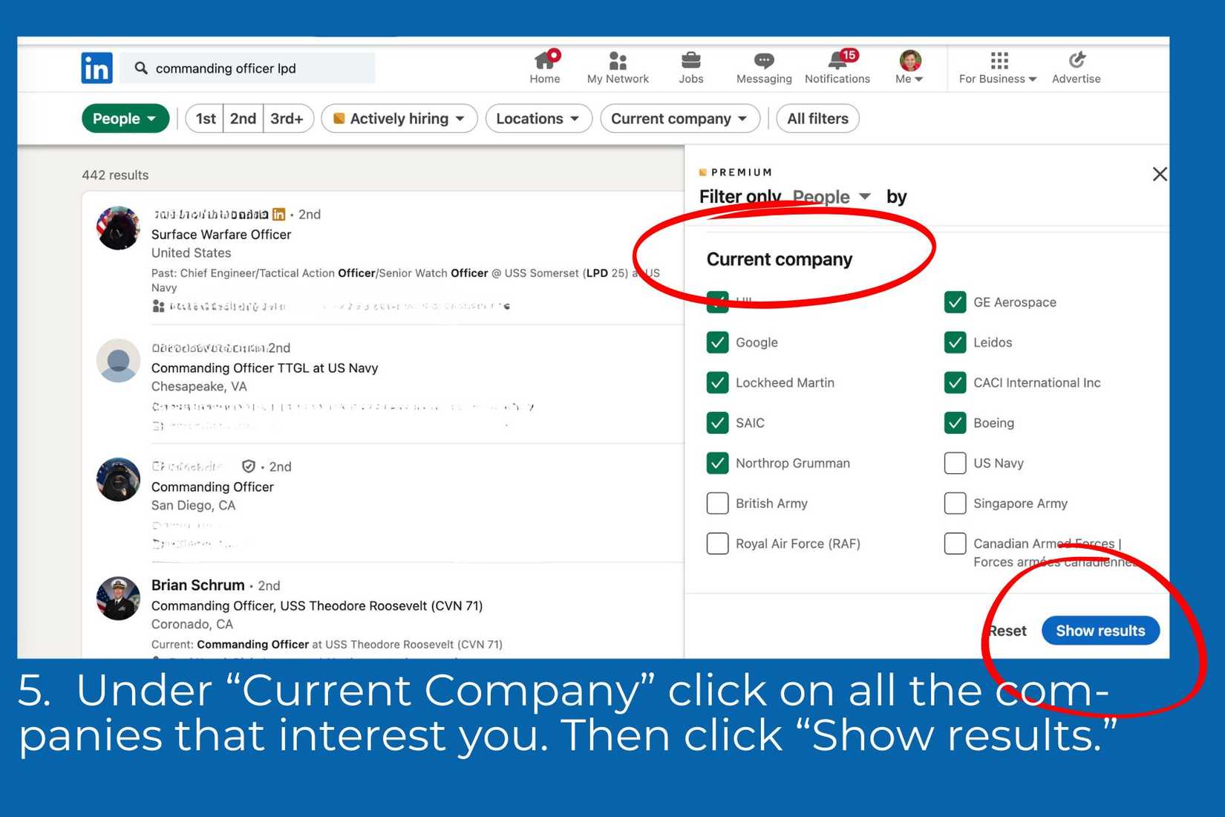Uncheck the Google company checkbox

tap(717, 342)
